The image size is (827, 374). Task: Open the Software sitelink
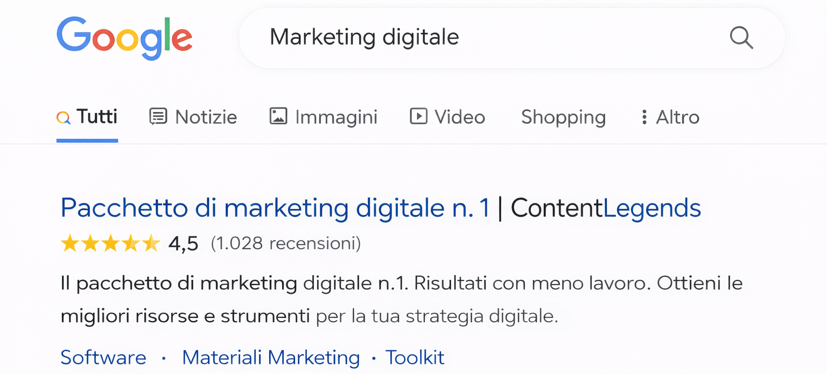click(103, 357)
